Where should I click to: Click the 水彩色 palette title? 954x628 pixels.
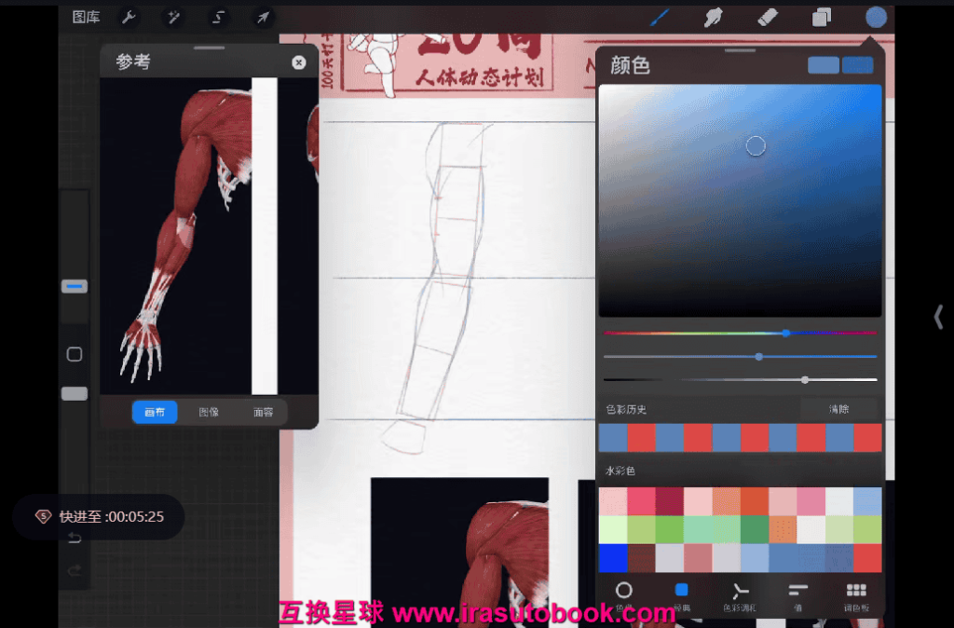pyautogui.click(x=620, y=471)
